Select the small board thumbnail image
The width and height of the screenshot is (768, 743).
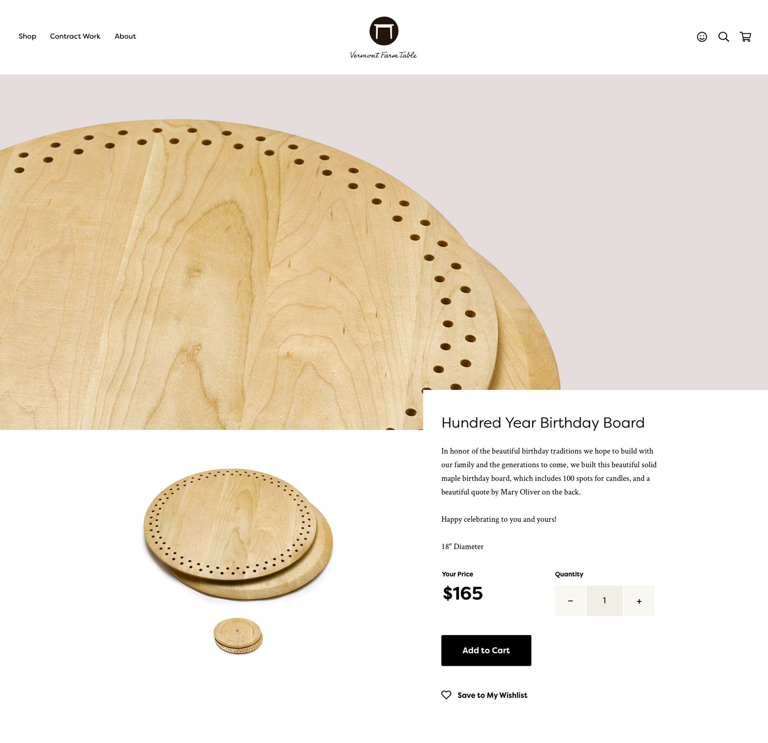pos(238,636)
